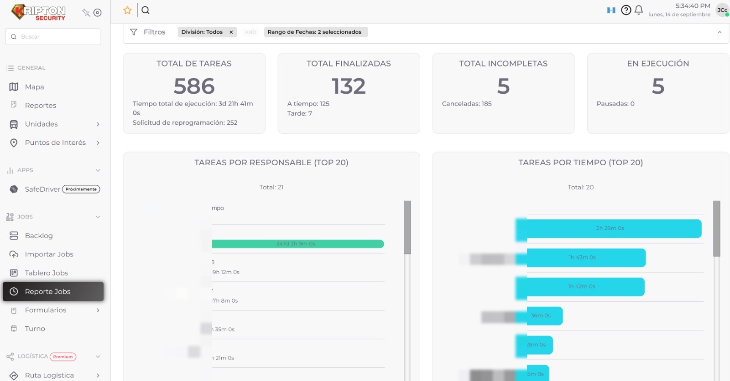Expand the Formularios submenu chevron

point(98,310)
